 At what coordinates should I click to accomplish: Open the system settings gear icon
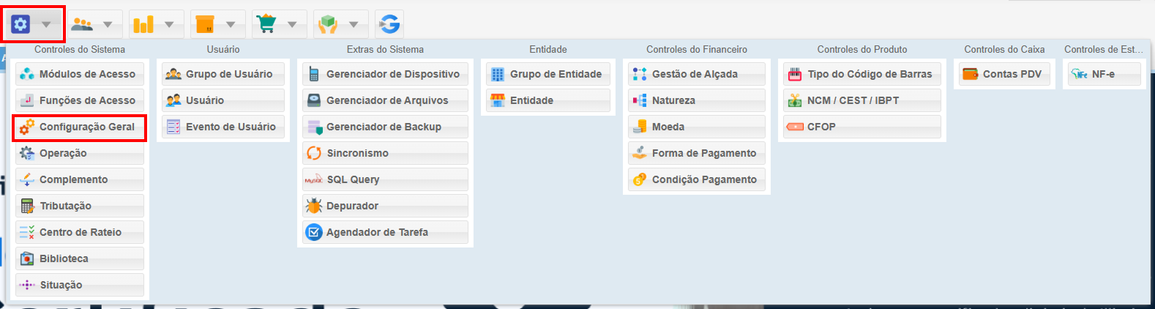coord(20,24)
